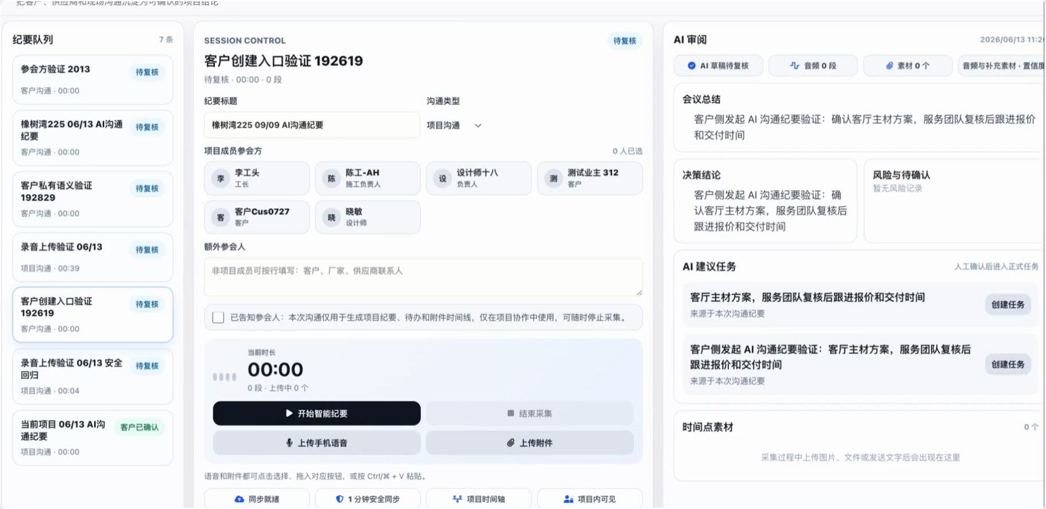
Task: Click the 客户已确认 badge on 当前项目 06/13
Action: pos(139,427)
